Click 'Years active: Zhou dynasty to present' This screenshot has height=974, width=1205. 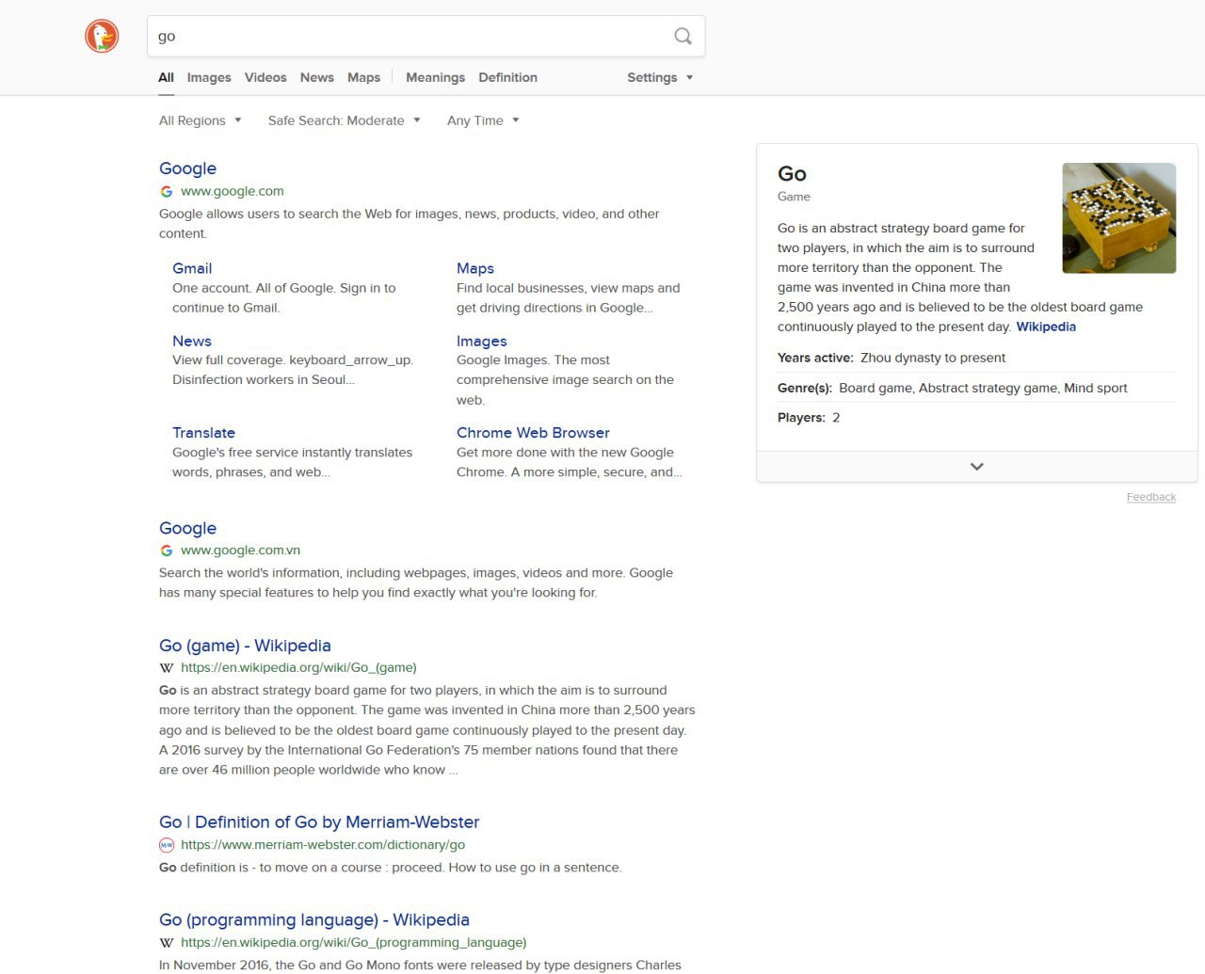point(892,358)
